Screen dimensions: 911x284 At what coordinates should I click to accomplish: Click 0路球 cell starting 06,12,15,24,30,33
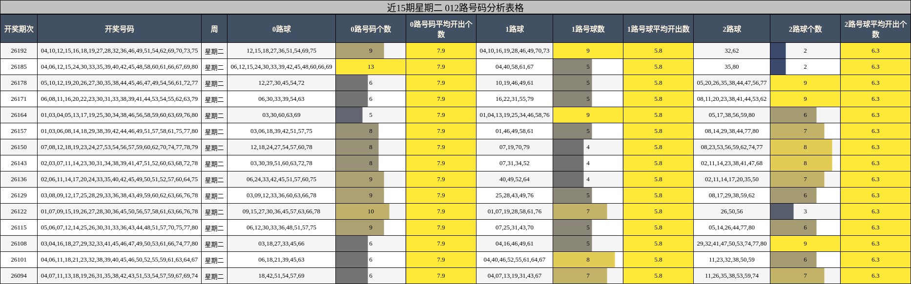tap(281, 67)
